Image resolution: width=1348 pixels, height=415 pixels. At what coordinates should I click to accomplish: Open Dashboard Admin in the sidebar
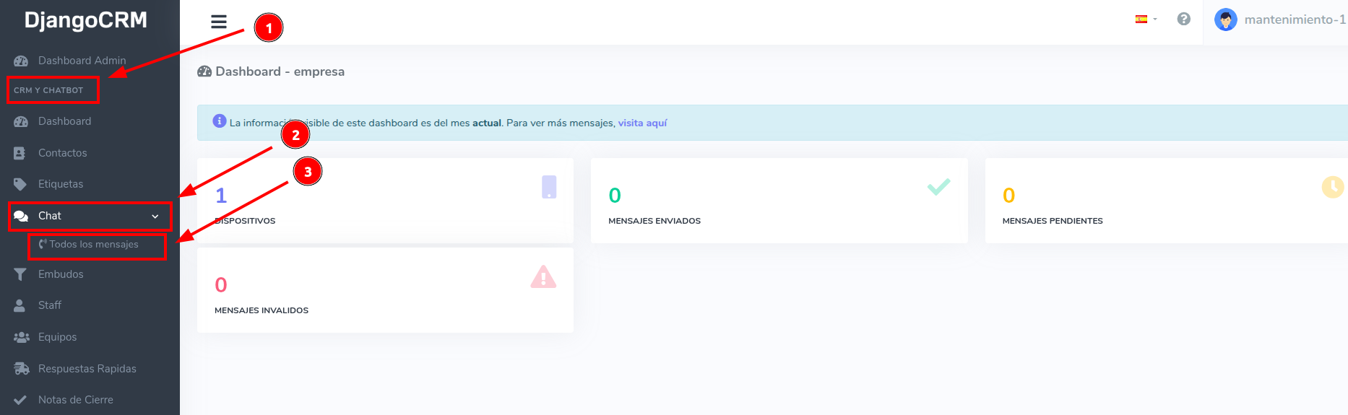(82, 61)
